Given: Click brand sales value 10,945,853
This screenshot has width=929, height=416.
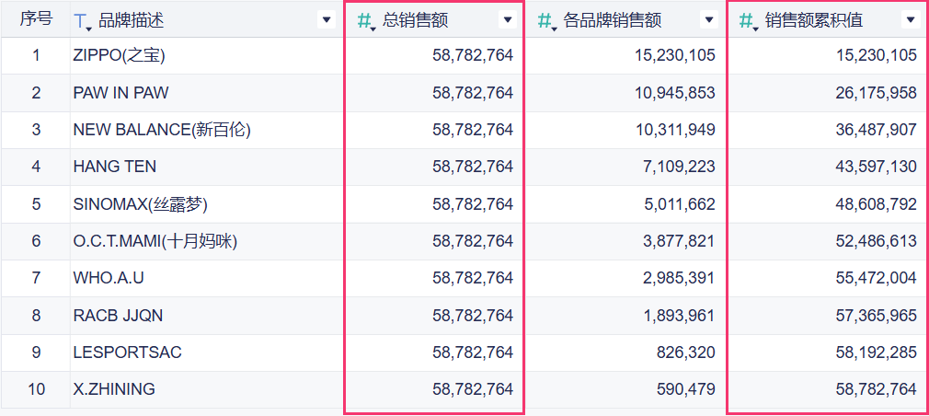Looking at the screenshot, I should (x=675, y=93).
